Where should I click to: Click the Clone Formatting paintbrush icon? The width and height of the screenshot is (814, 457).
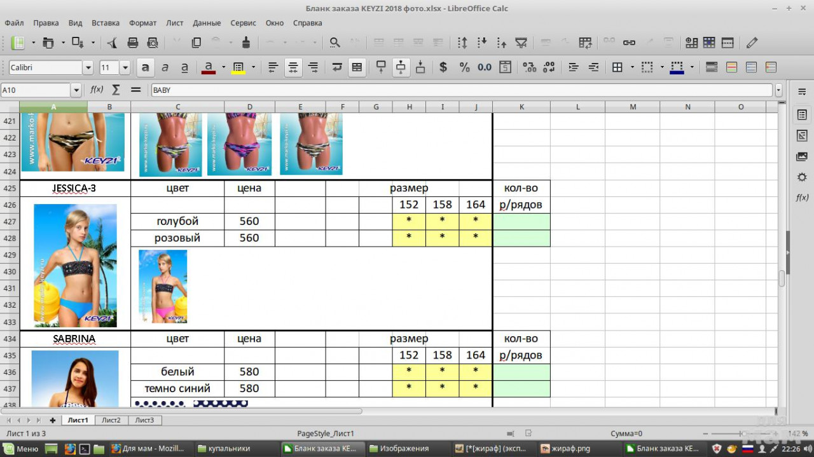click(246, 43)
